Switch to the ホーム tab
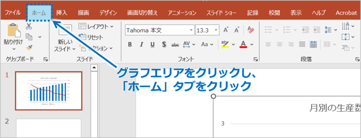This screenshot has width=361, height=138. tap(39, 13)
